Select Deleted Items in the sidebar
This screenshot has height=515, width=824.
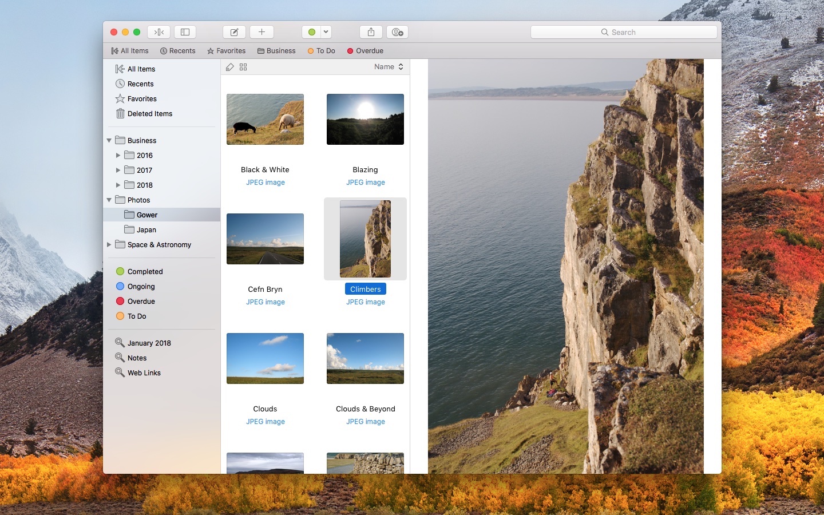(x=149, y=114)
